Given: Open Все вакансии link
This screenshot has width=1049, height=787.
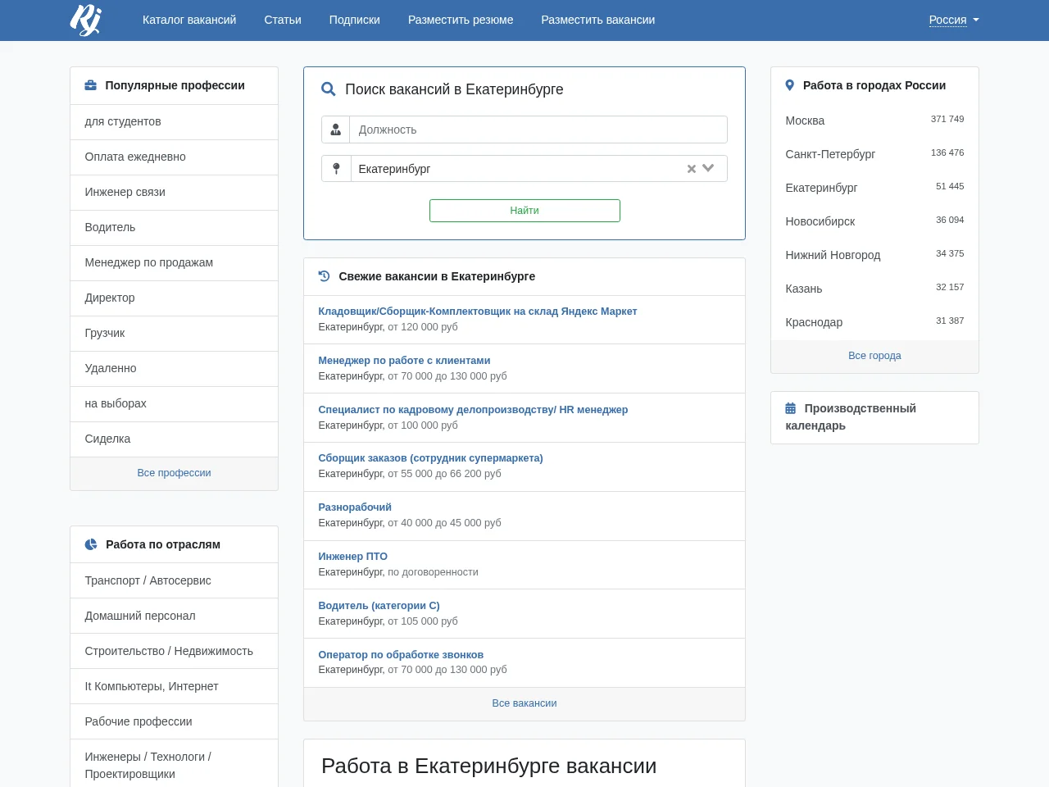Looking at the screenshot, I should pos(524,703).
